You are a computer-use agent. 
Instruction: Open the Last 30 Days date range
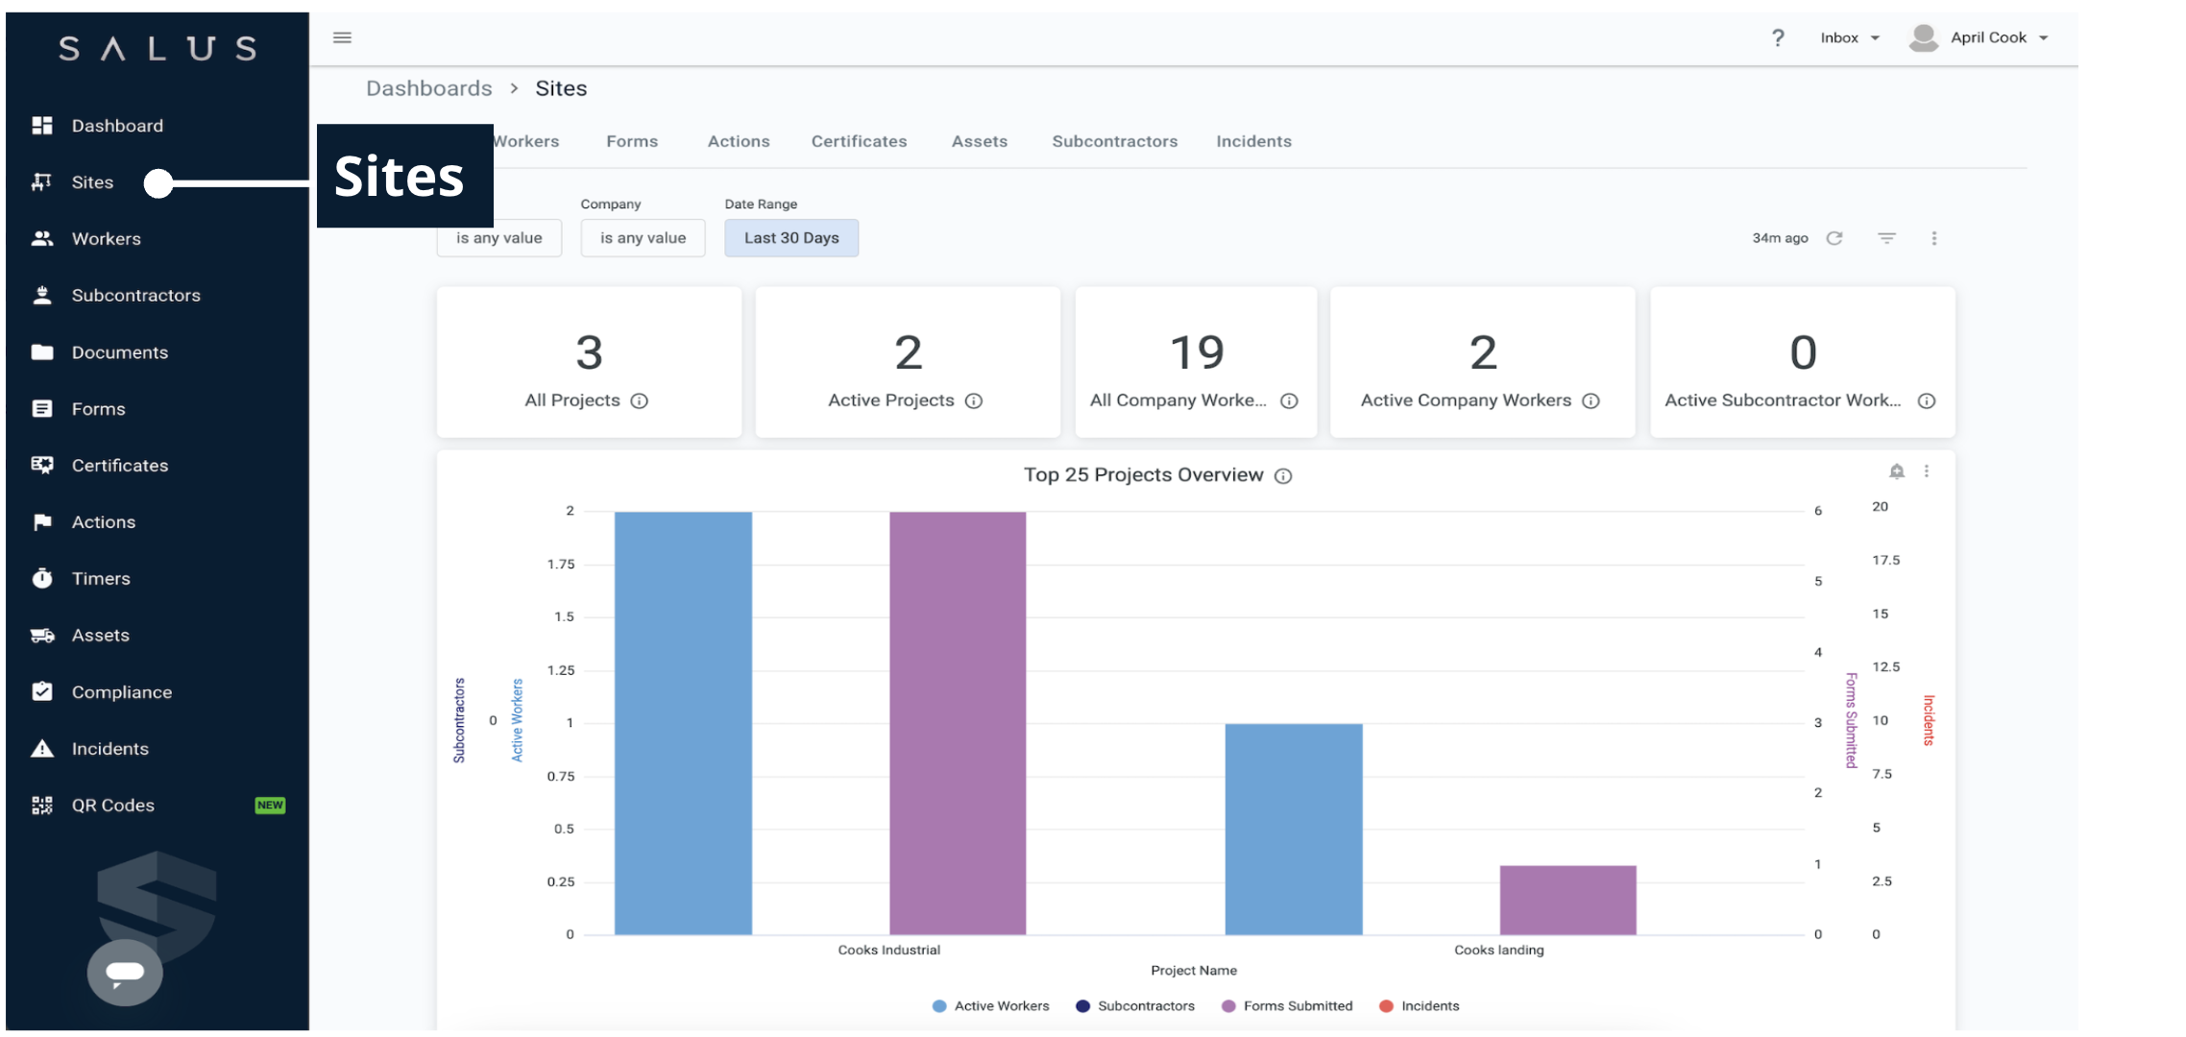[790, 238]
